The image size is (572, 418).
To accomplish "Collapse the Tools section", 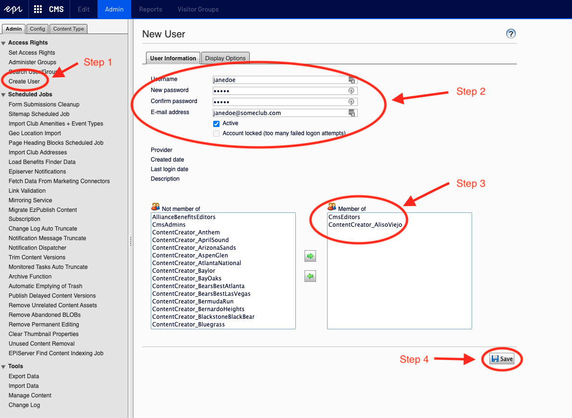I will 3,367.
